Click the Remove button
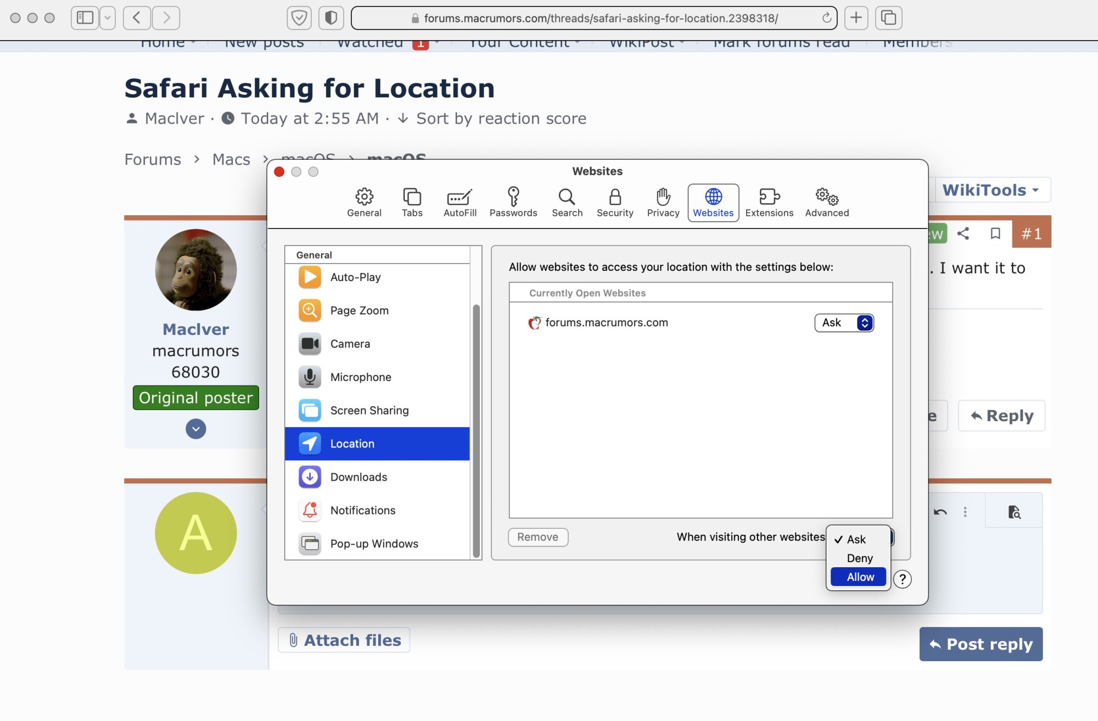The image size is (1098, 721). point(537,537)
